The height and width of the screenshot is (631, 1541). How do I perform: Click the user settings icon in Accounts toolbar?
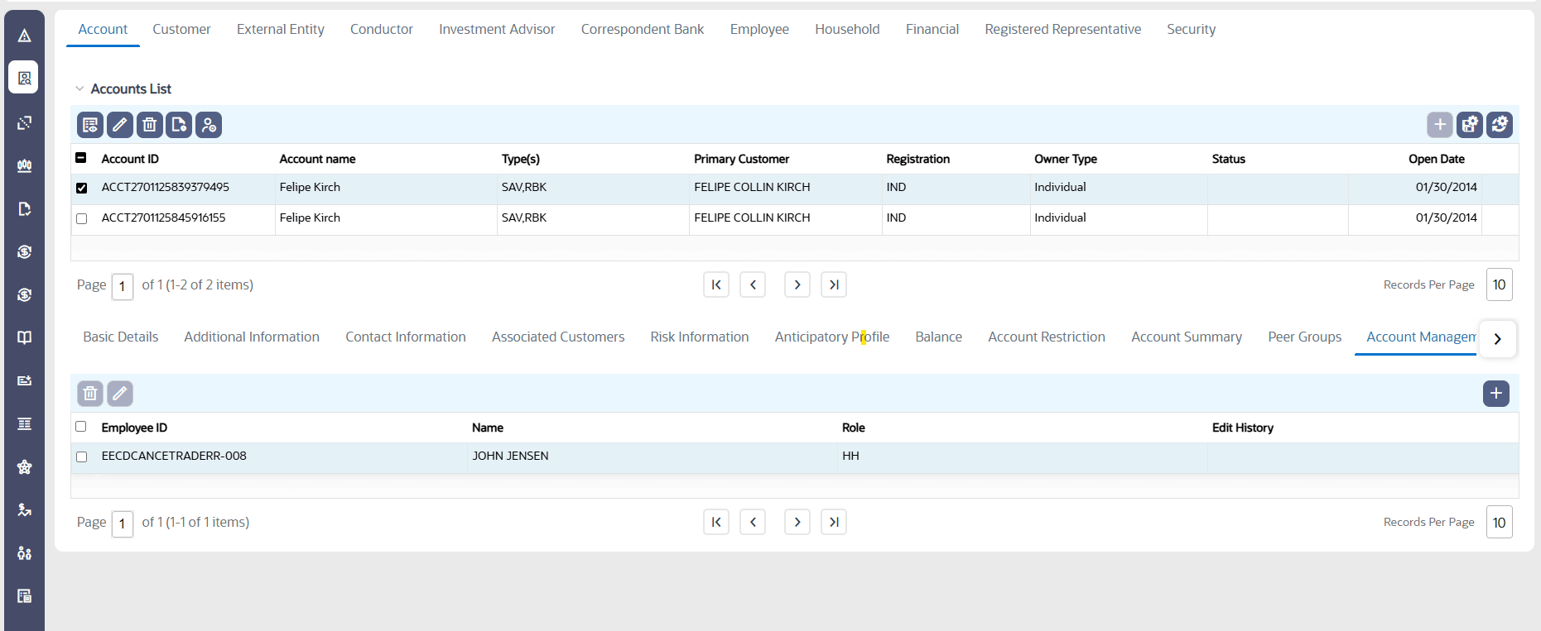pos(209,125)
